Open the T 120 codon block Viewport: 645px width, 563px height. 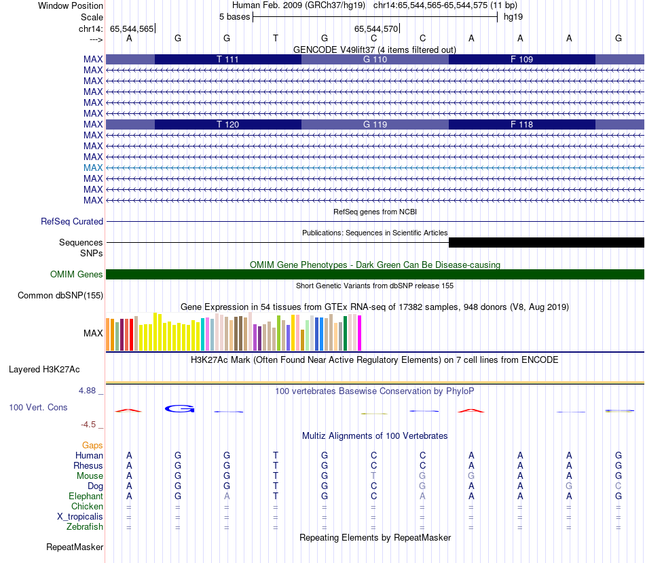(x=228, y=125)
